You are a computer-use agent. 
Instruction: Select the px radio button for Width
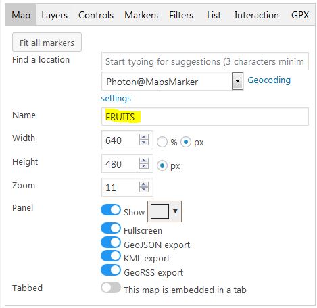tap(186, 142)
